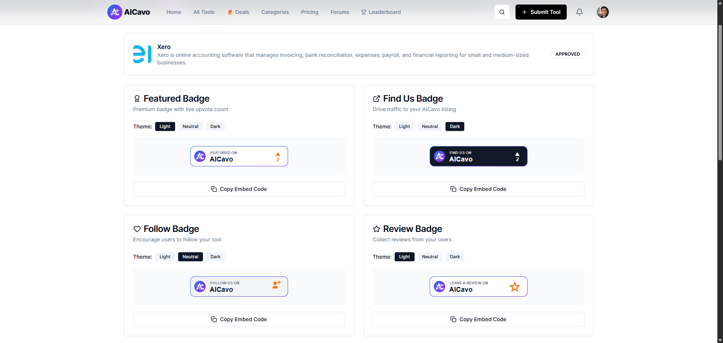Select Dark theme for Featured Badge

215,127
